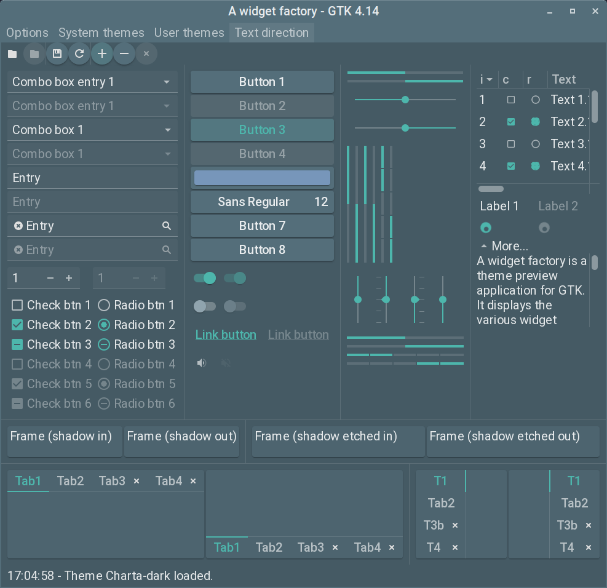
Task: Collapse the More... expander
Action: (484, 246)
